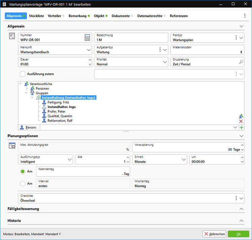The height and width of the screenshot is (240, 252).
Task: Expand the Fälligkeitswarnung section
Action: coord(241,209)
